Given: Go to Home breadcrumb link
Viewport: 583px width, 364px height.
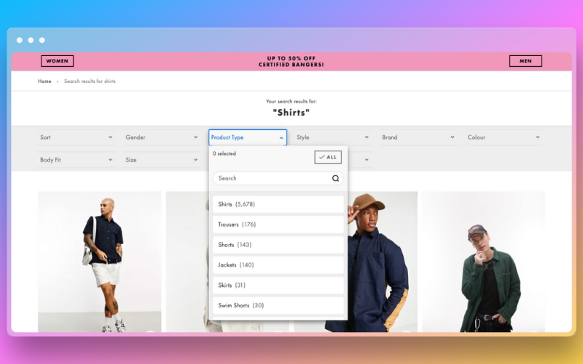Looking at the screenshot, I should pos(44,81).
